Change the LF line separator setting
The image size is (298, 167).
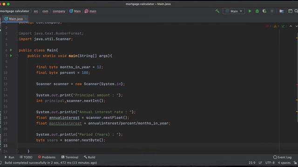coord(260,163)
